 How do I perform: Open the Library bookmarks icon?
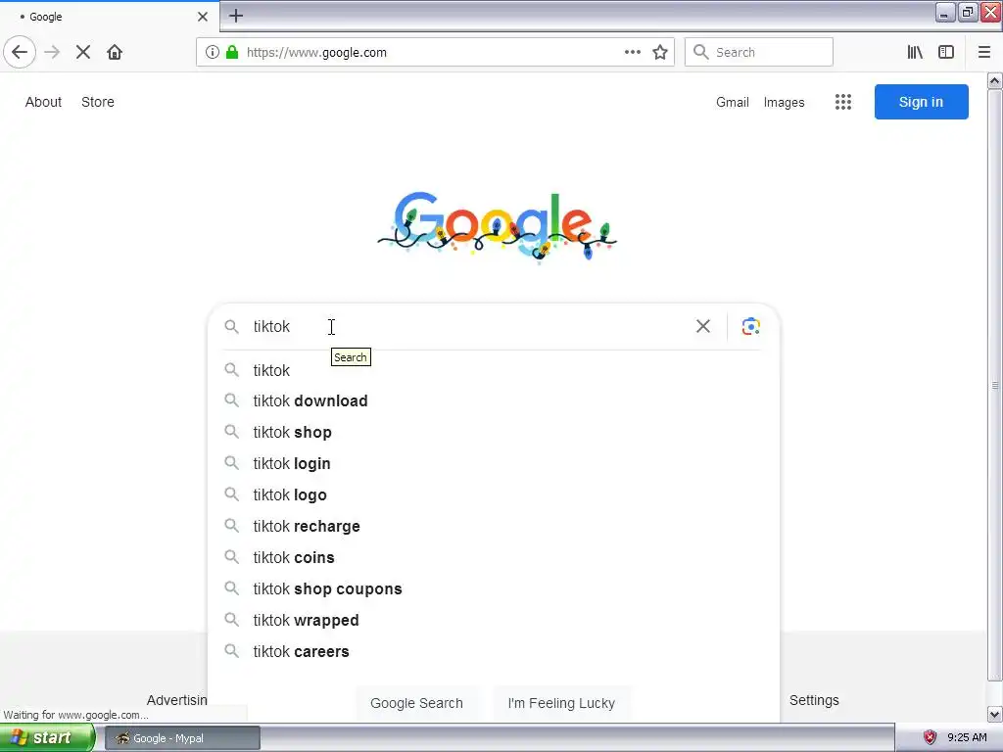point(915,53)
